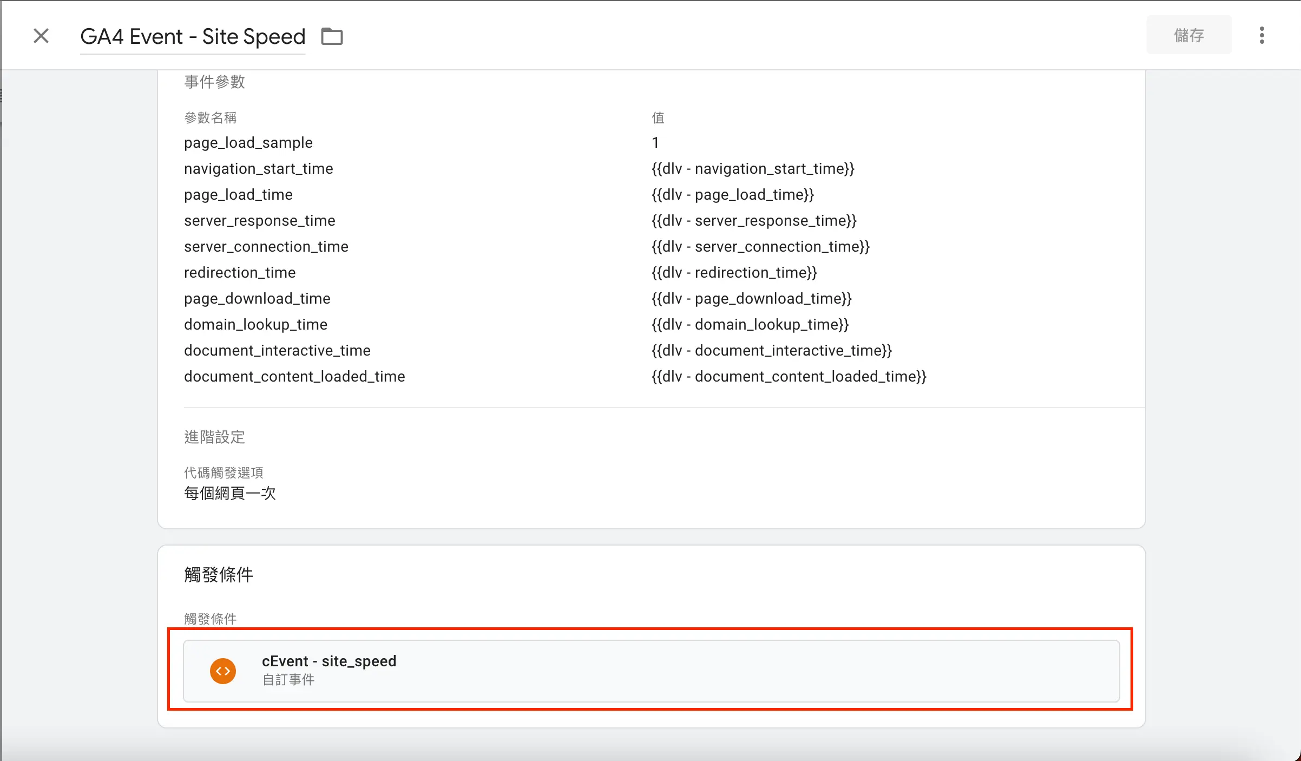Select the navigation_start_time parameter name
Screen dimensions: 1301x761
[x=259, y=169]
